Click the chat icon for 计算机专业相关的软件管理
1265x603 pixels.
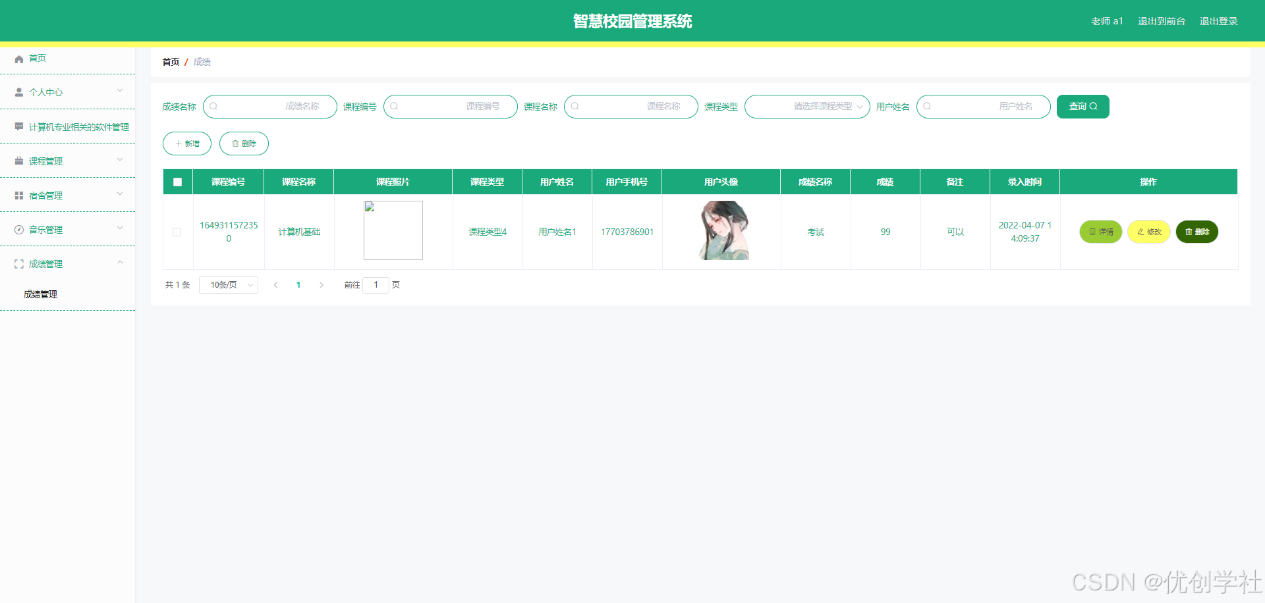click(19, 126)
